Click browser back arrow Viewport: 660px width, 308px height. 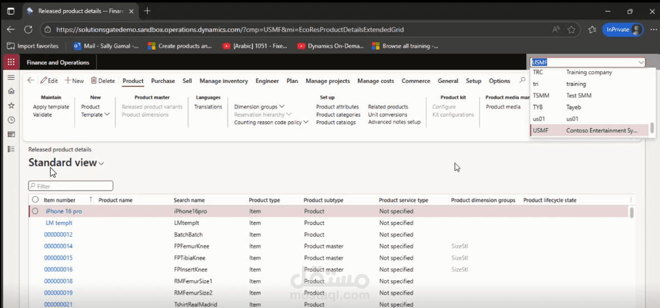[11, 30]
